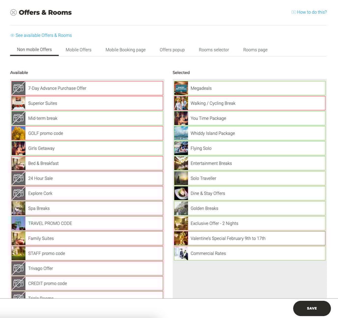
Task: Click the no-photo icon for CREDIT promo code
Action: 18,284
